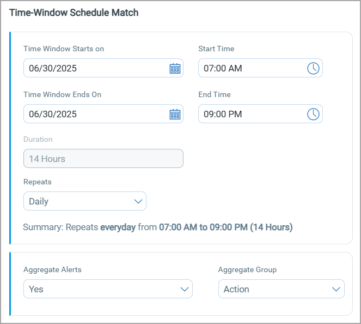The height and width of the screenshot is (324, 361).
Task: Click the Start Time clock icon
Action: 313,68
